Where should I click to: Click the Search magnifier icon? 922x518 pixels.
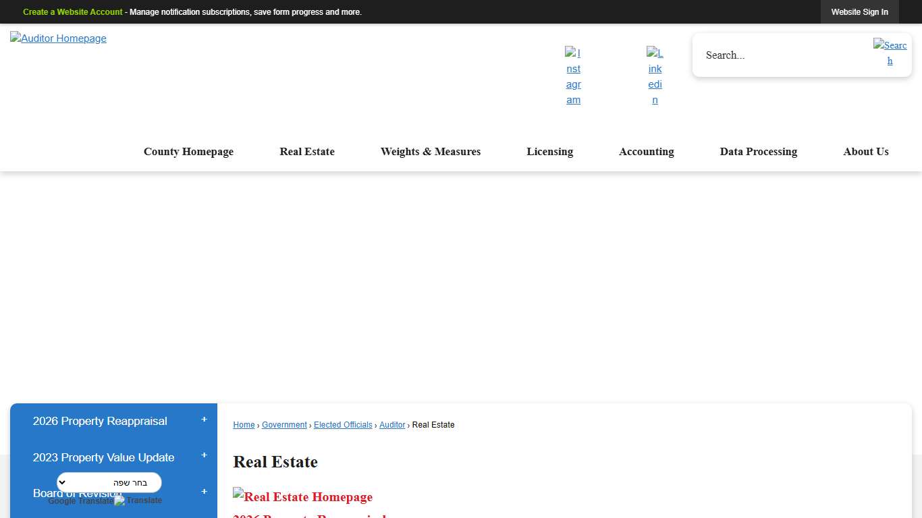click(890, 53)
